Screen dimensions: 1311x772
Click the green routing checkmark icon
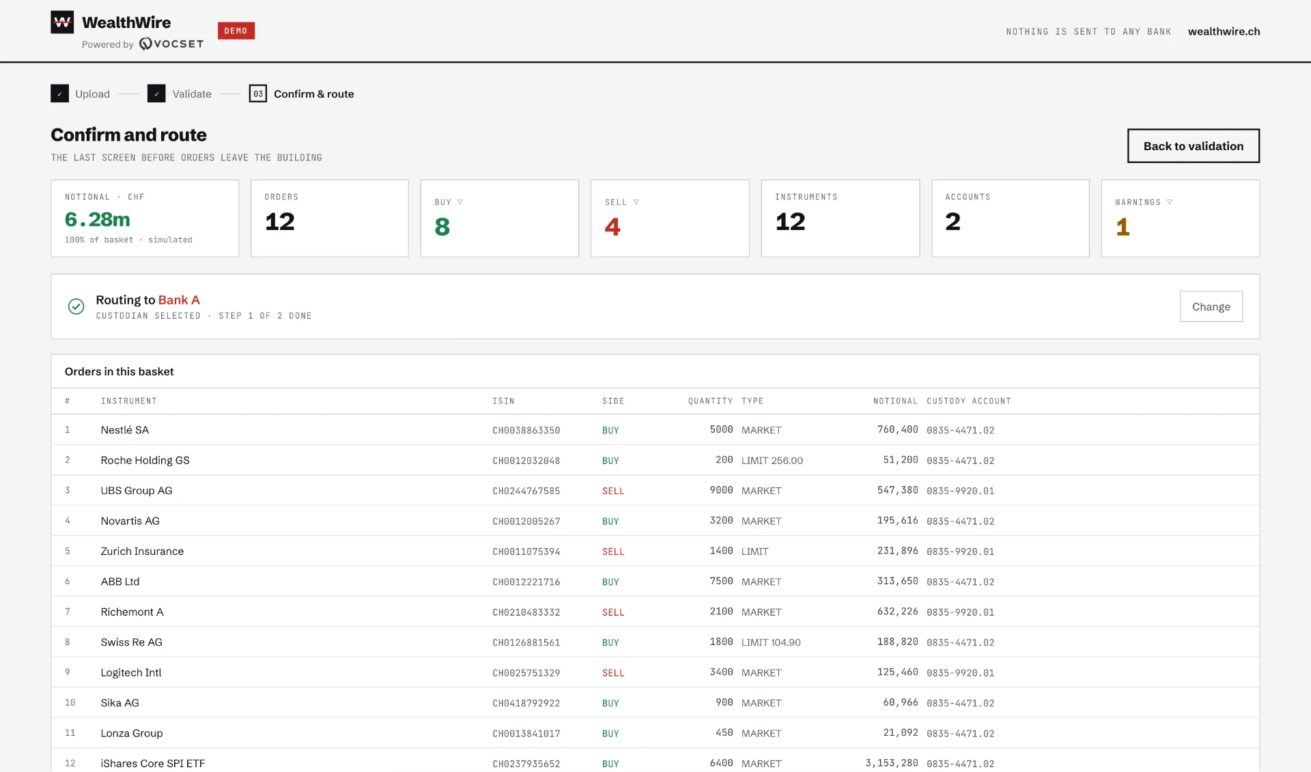76,306
